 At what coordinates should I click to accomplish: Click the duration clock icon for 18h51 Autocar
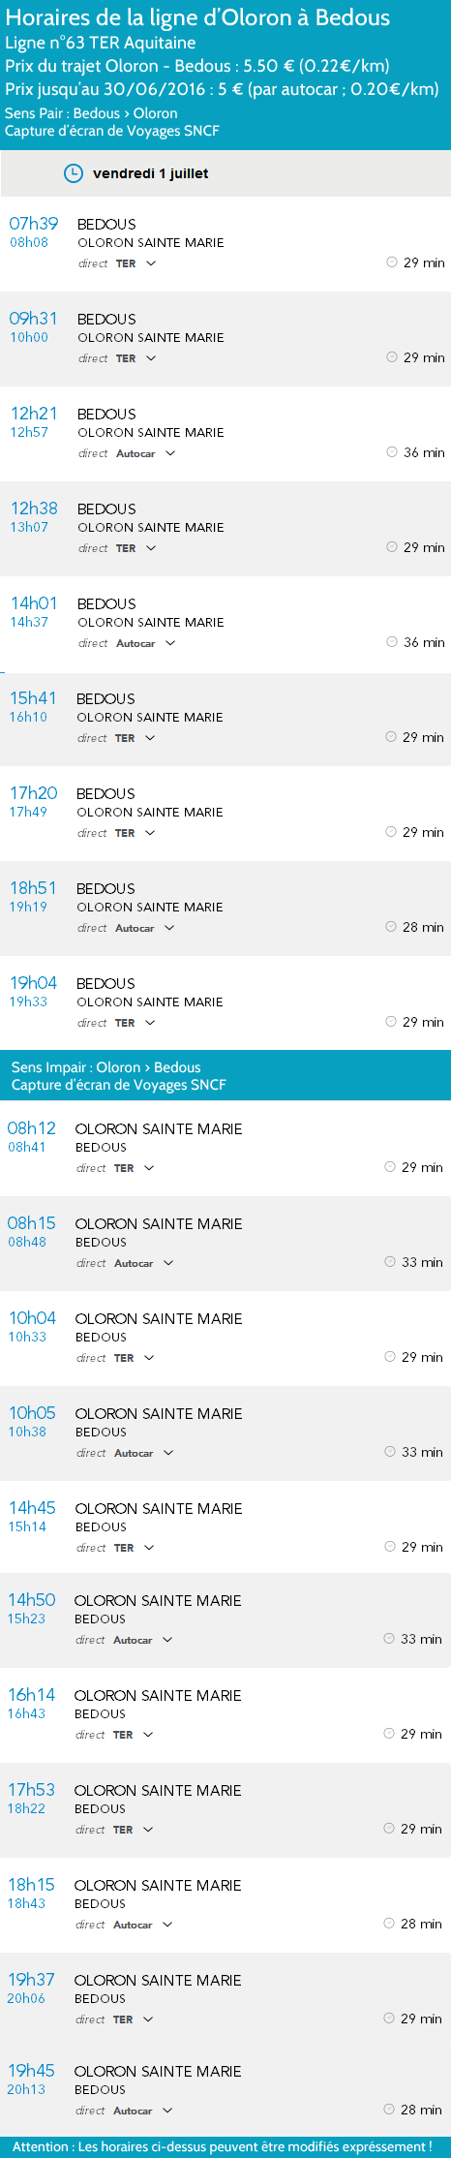(391, 926)
